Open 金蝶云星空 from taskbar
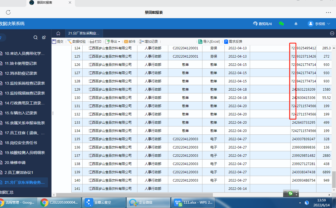 point(104,202)
